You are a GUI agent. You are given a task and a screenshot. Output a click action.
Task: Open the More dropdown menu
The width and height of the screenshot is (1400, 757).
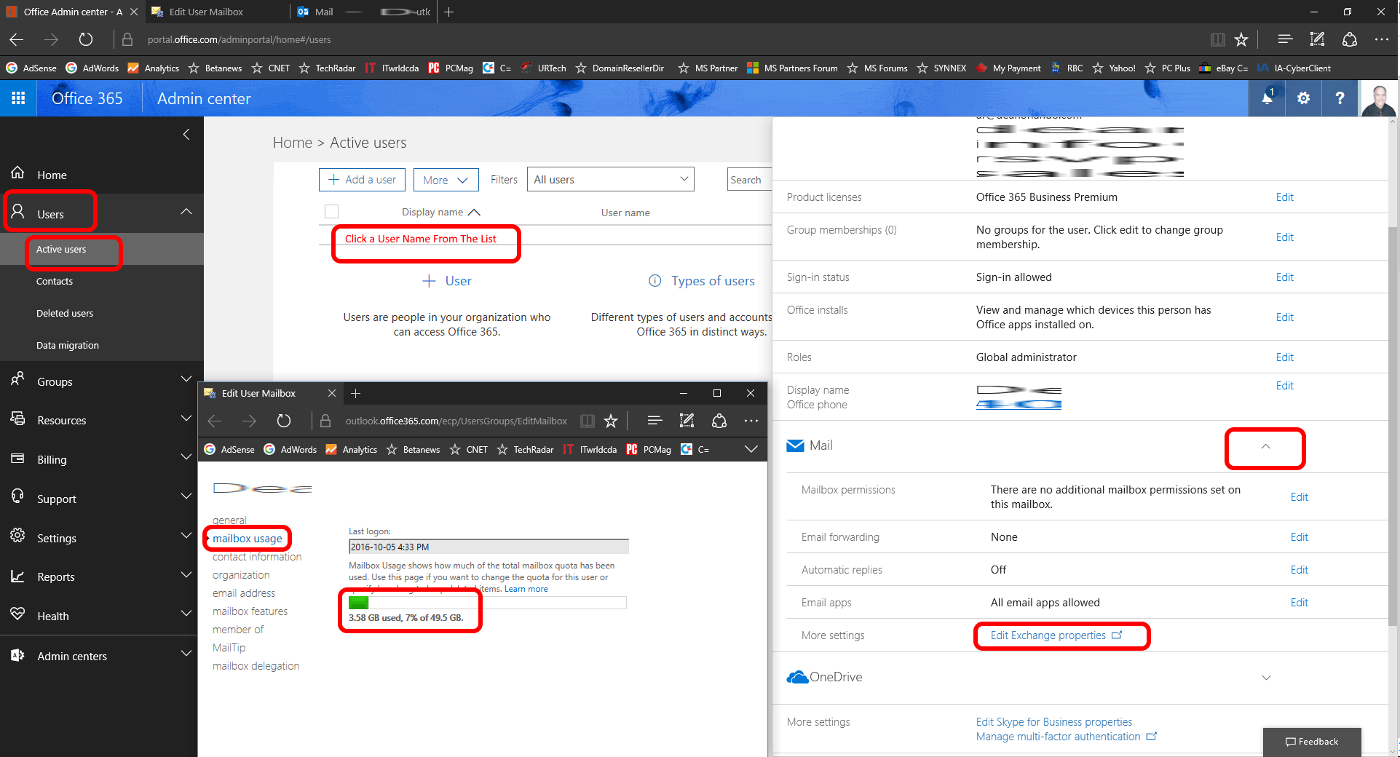point(446,180)
